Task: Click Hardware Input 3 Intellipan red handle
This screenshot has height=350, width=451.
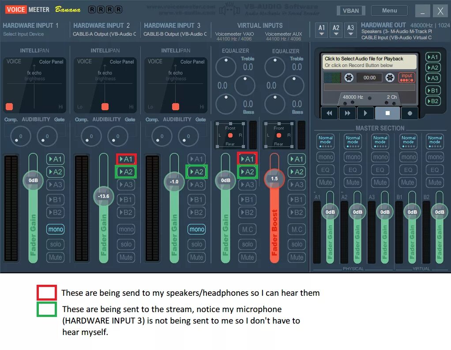Action: (x=176, y=107)
